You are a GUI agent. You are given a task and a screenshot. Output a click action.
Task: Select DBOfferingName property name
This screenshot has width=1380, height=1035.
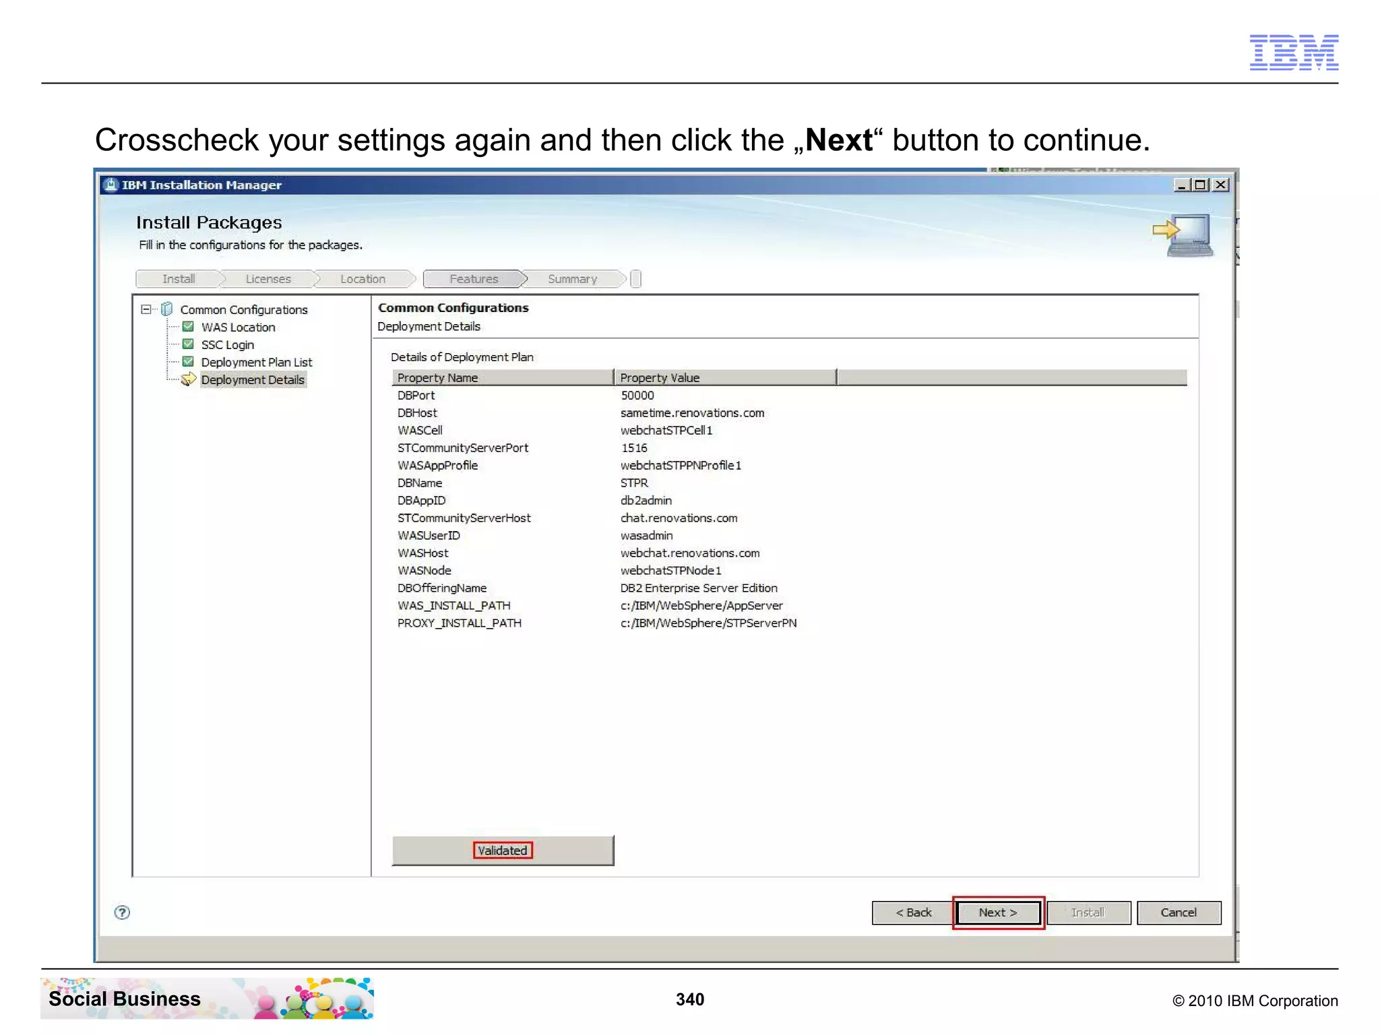click(x=442, y=588)
